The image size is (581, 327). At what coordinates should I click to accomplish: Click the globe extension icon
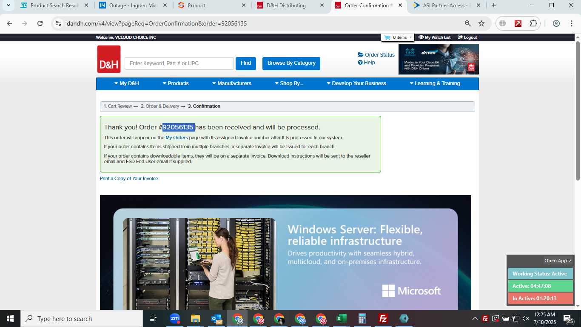(502, 23)
